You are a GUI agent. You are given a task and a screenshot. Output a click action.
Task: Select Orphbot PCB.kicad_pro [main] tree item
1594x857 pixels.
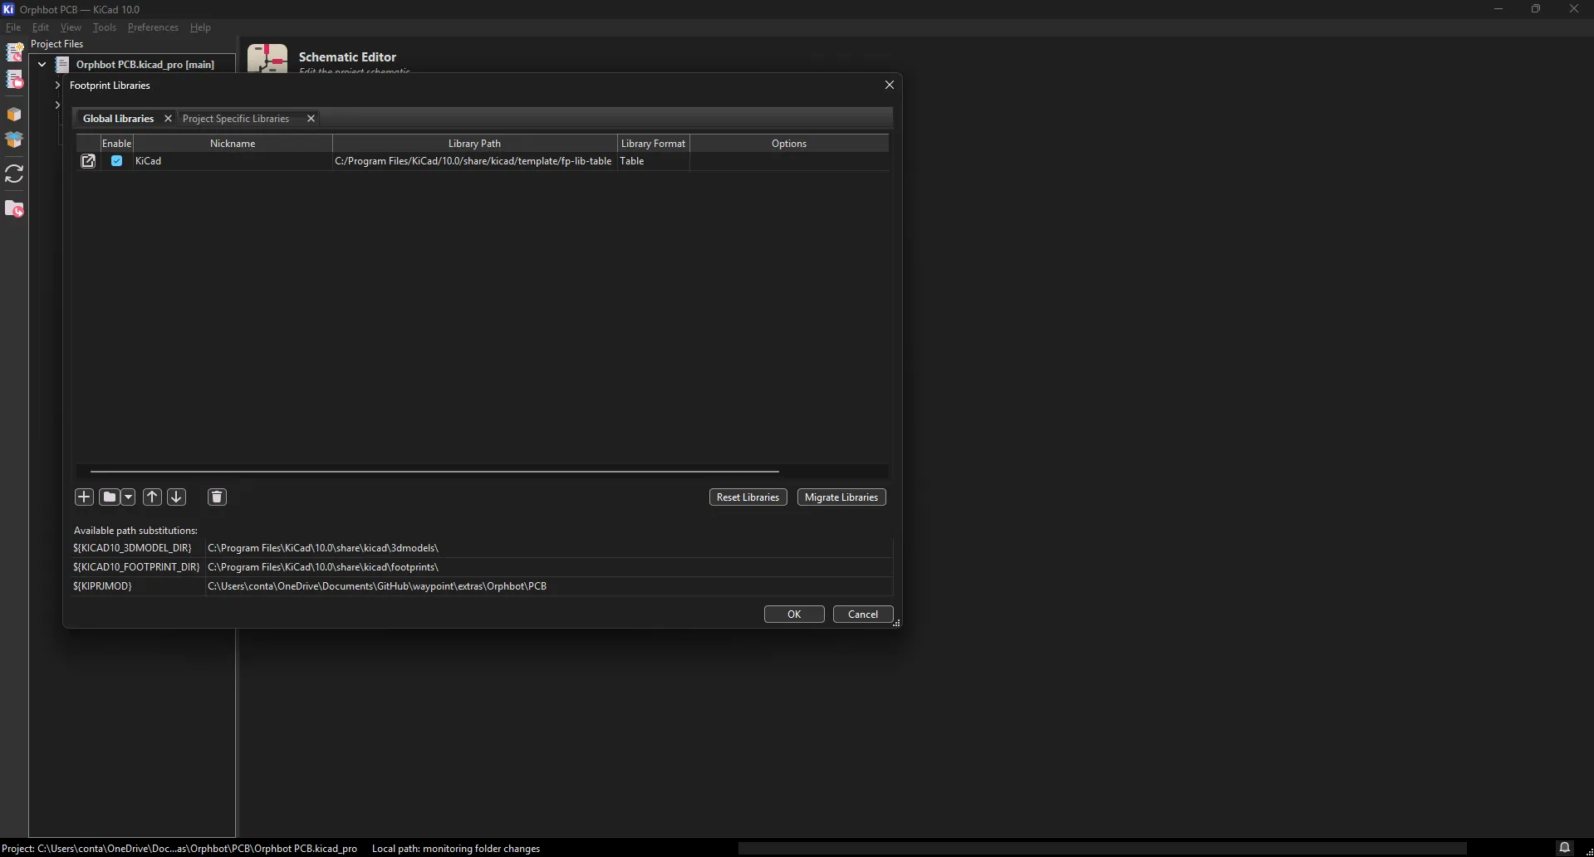point(145,64)
